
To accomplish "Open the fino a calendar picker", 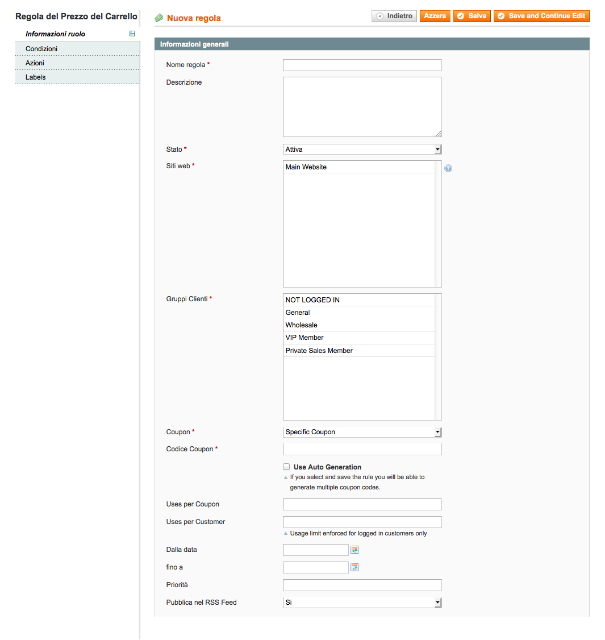I will (354, 567).
